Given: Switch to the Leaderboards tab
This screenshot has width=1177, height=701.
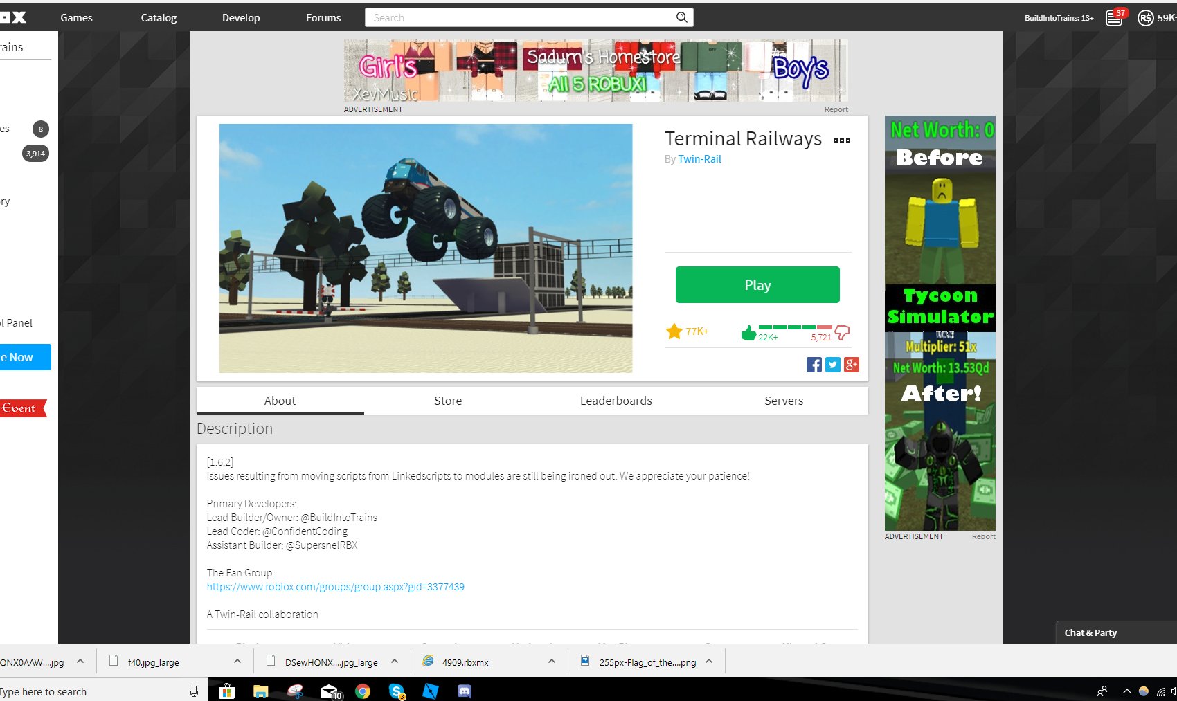Looking at the screenshot, I should pos(616,401).
